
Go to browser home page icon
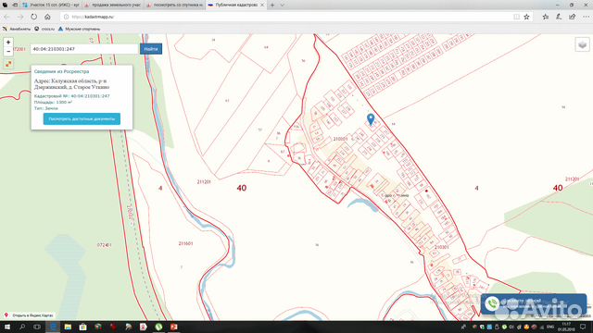(x=47, y=17)
